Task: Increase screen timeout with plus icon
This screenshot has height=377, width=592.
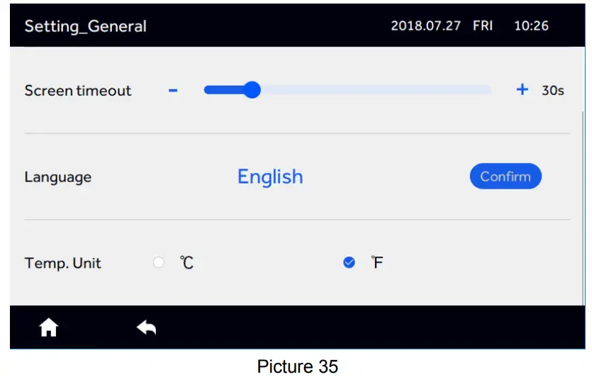Action: tap(522, 90)
